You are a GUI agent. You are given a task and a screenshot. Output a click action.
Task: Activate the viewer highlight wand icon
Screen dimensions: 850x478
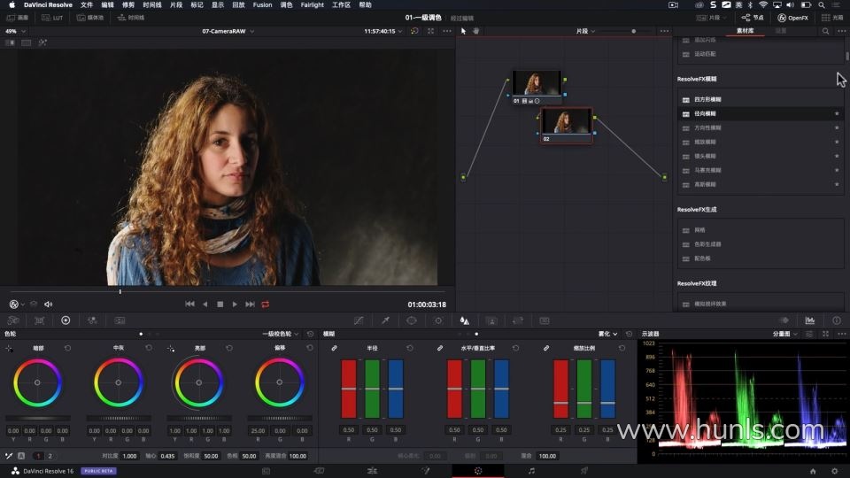click(x=42, y=42)
